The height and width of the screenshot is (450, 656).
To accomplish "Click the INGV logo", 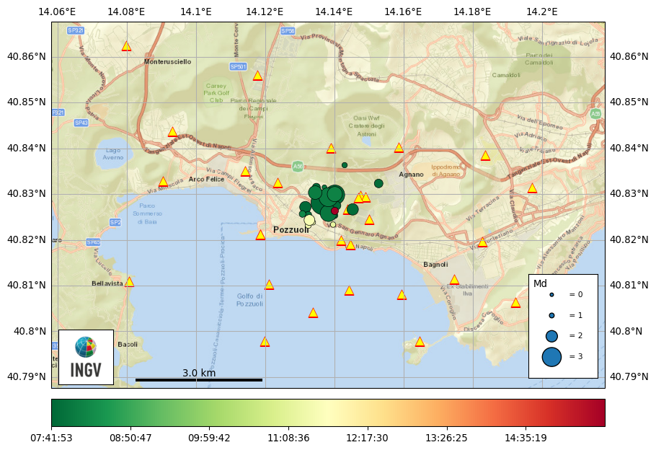I will [86, 357].
